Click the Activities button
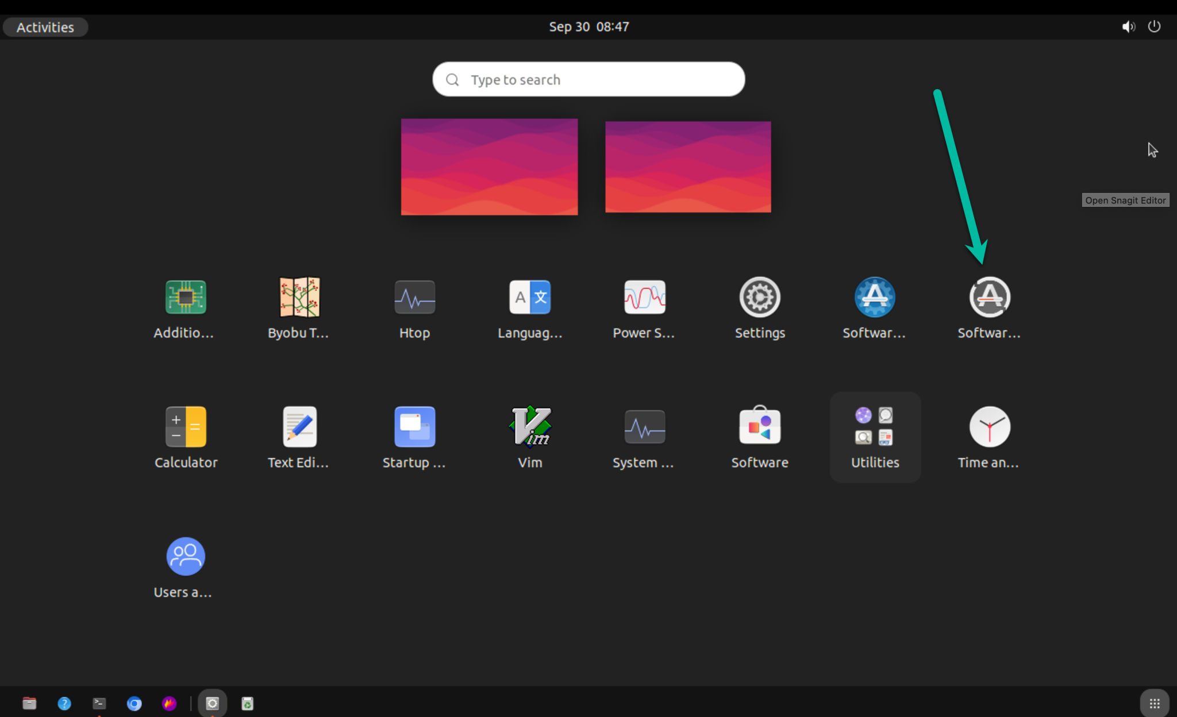1177x717 pixels. pos(45,26)
